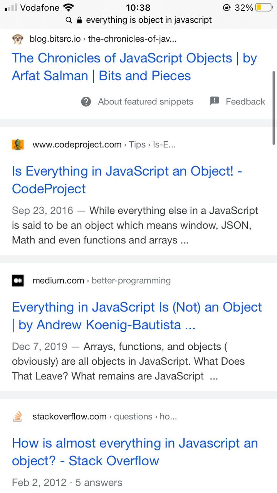The image size is (277, 493).
Task: Tap the Feedback exclamation icon
Action: (215, 101)
